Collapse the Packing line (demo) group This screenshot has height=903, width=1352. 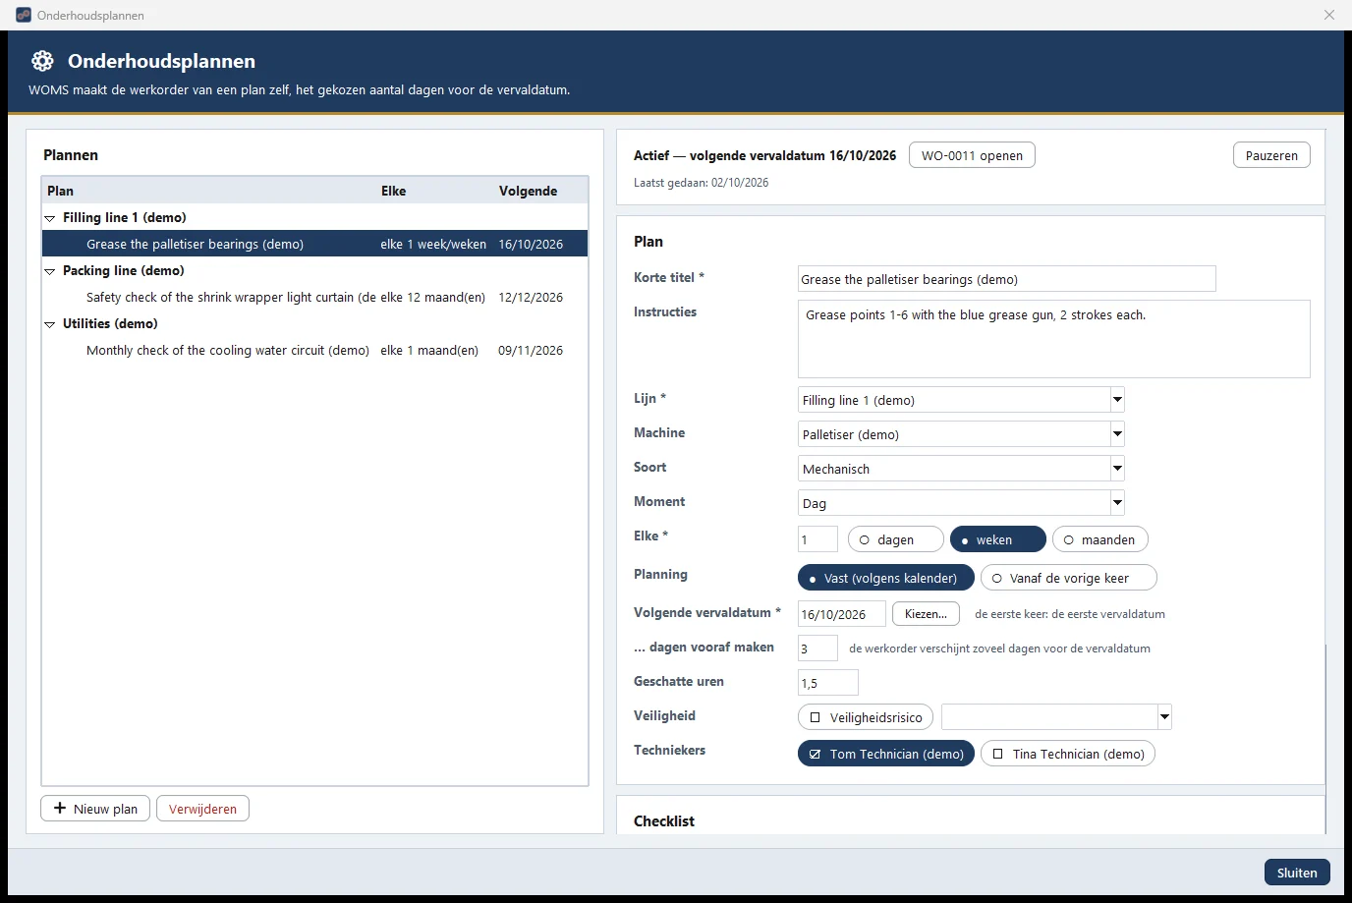pyautogui.click(x=49, y=271)
